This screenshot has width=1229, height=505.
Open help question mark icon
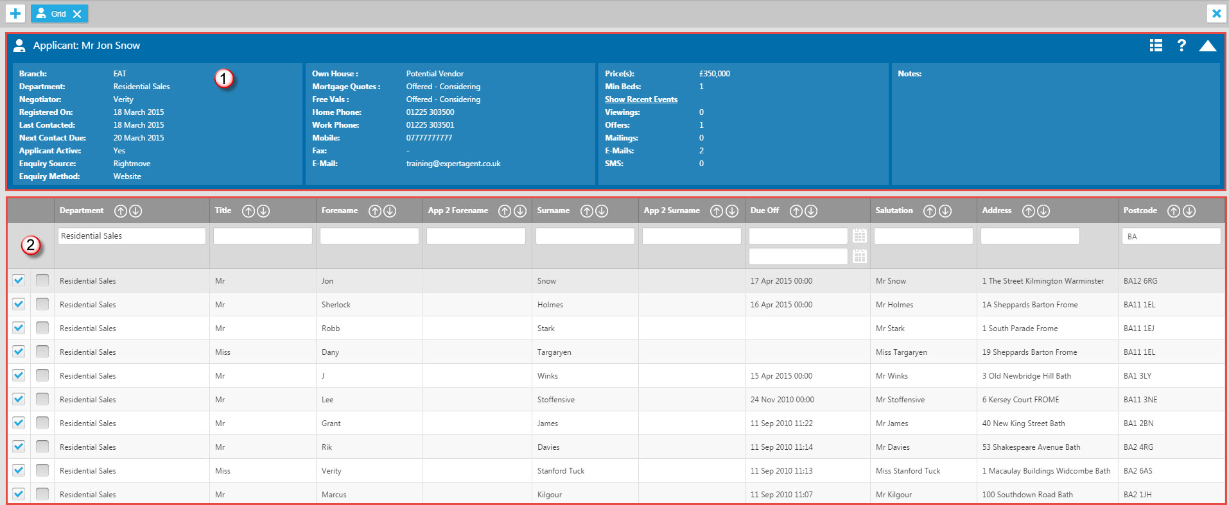[1181, 46]
